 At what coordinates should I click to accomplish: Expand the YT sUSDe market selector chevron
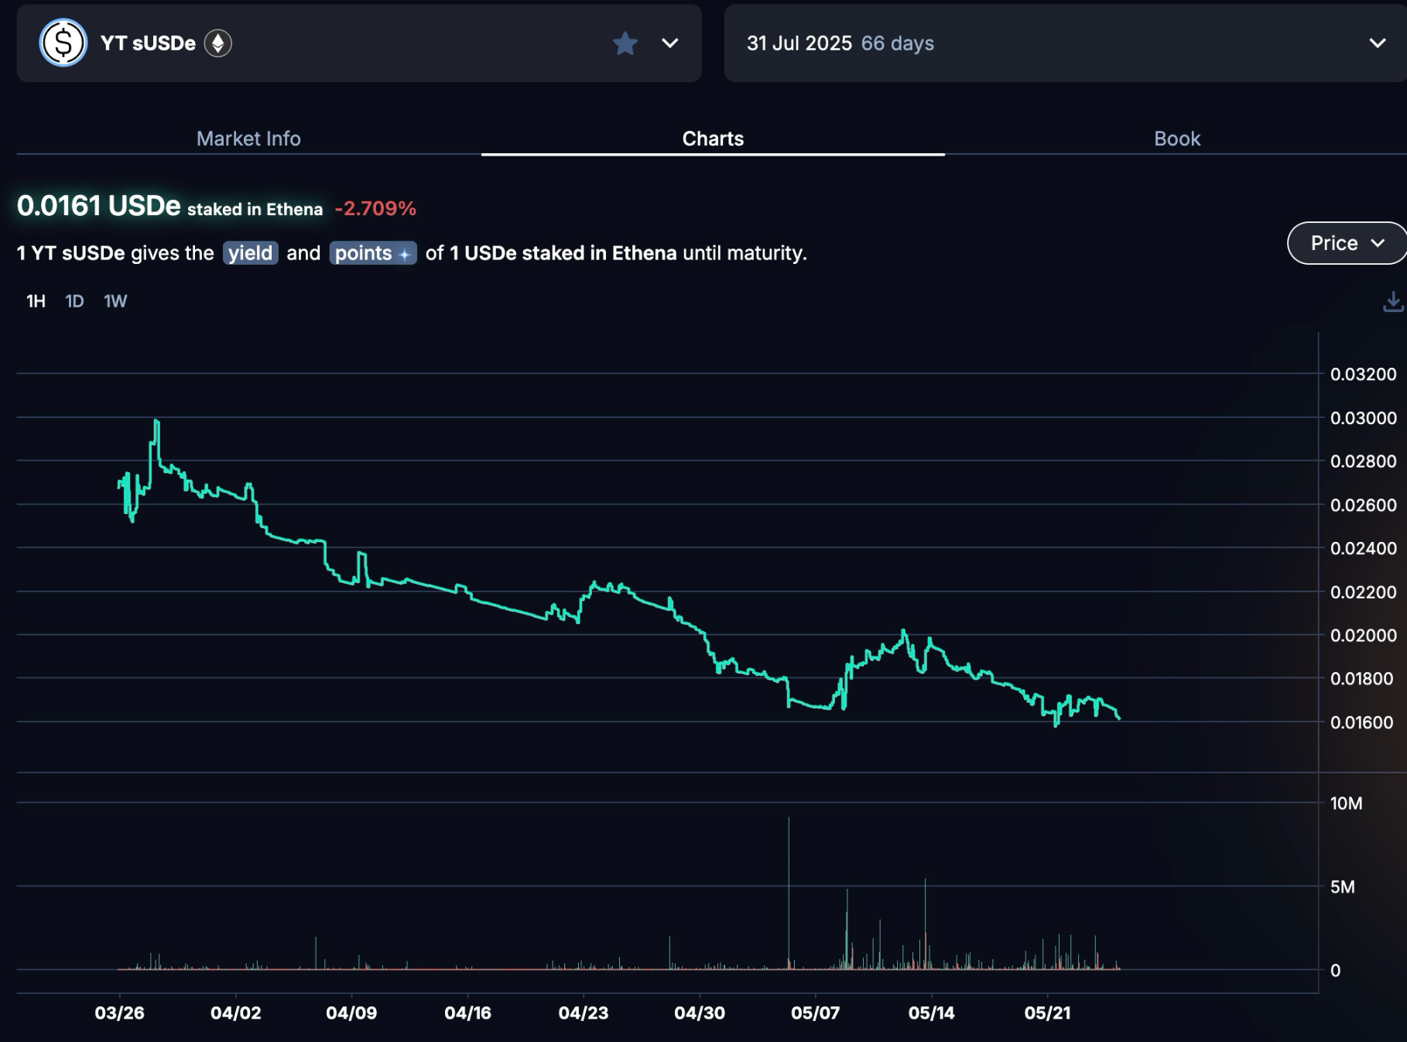tap(670, 43)
